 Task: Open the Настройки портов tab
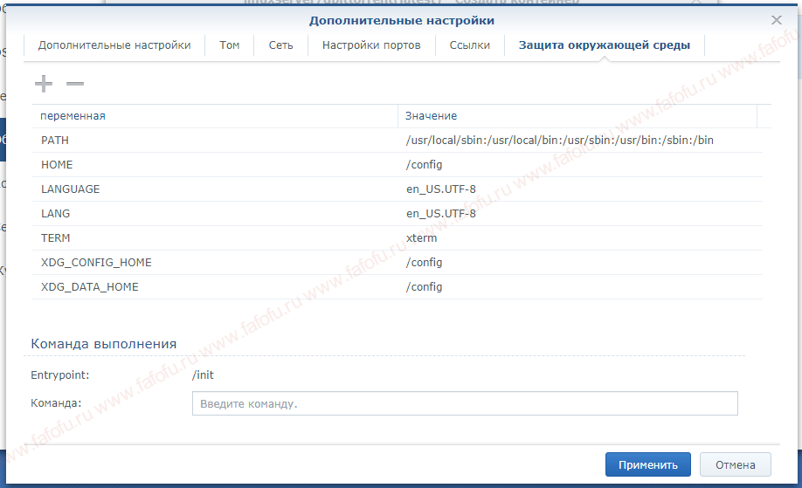(371, 45)
